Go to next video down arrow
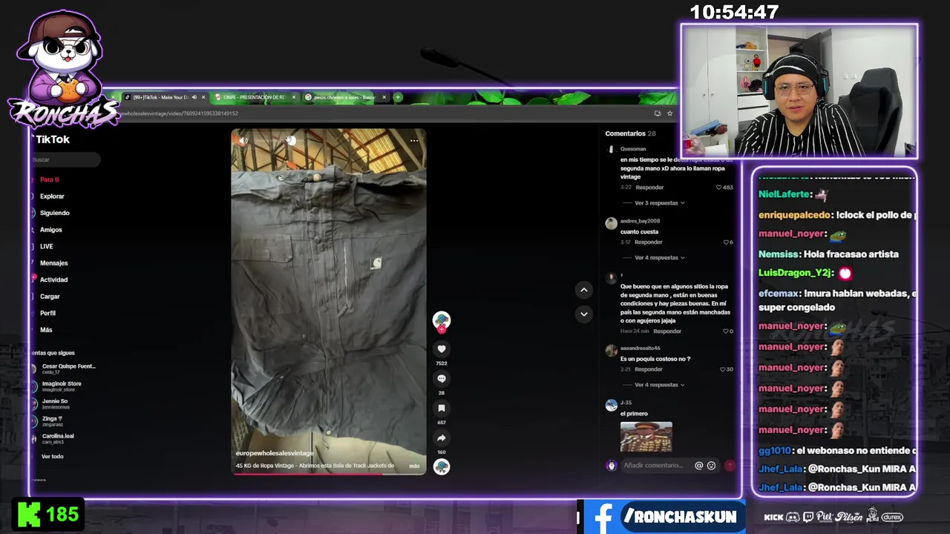This screenshot has width=950, height=534. (x=583, y=314)
